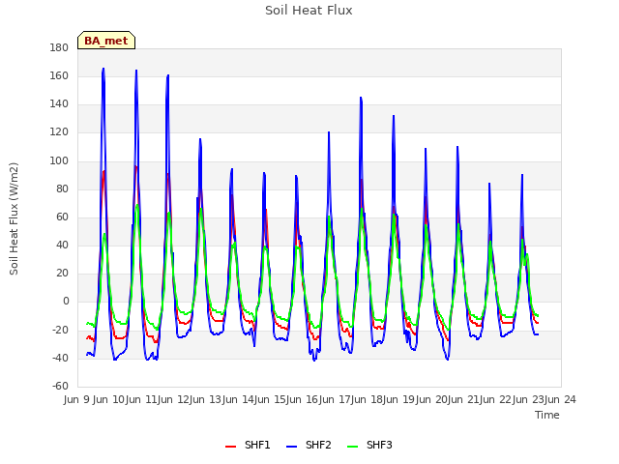Click the Jun 16 x-axis tick label
The height and width of the screenshot is (464, 619).
[x=300, y=399]
